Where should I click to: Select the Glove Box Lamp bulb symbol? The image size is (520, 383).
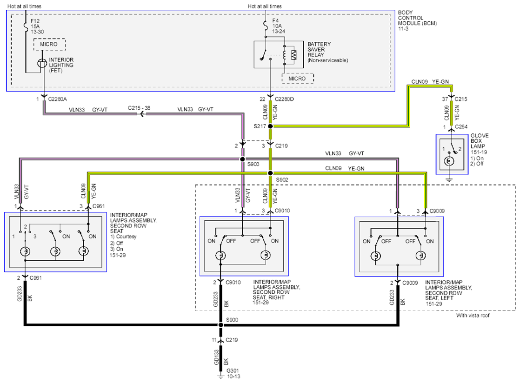pos(449,161)
